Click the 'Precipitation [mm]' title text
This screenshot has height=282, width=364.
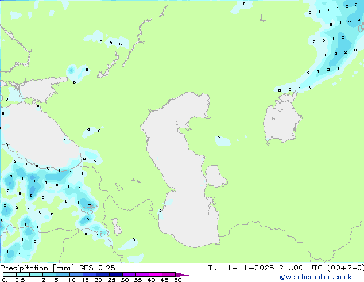click(37, 268)
